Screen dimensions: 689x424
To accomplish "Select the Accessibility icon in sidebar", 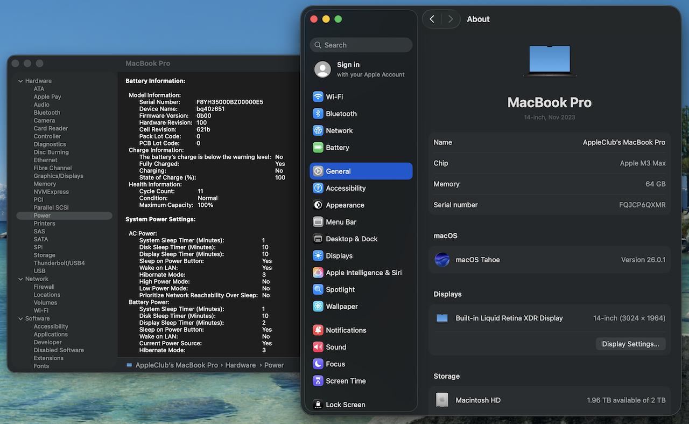I will click(x=318, y=188).
